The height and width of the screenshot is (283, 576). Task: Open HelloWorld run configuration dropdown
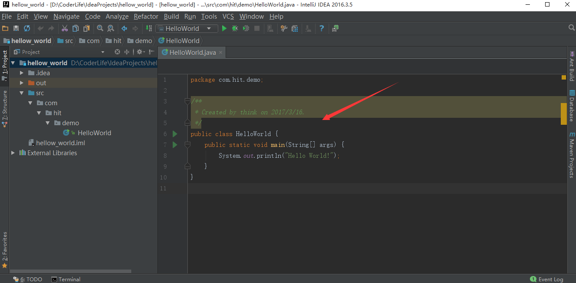tap(186, 28)
